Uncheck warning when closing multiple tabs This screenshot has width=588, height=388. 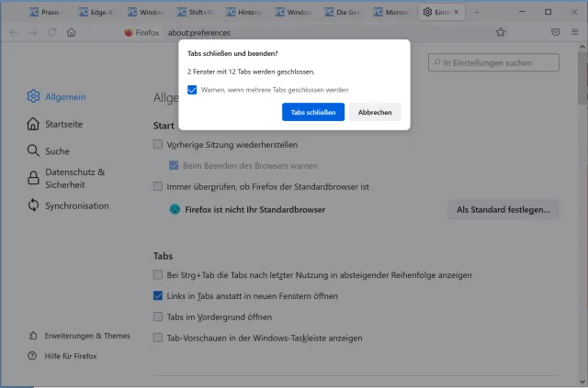[192, 90]
